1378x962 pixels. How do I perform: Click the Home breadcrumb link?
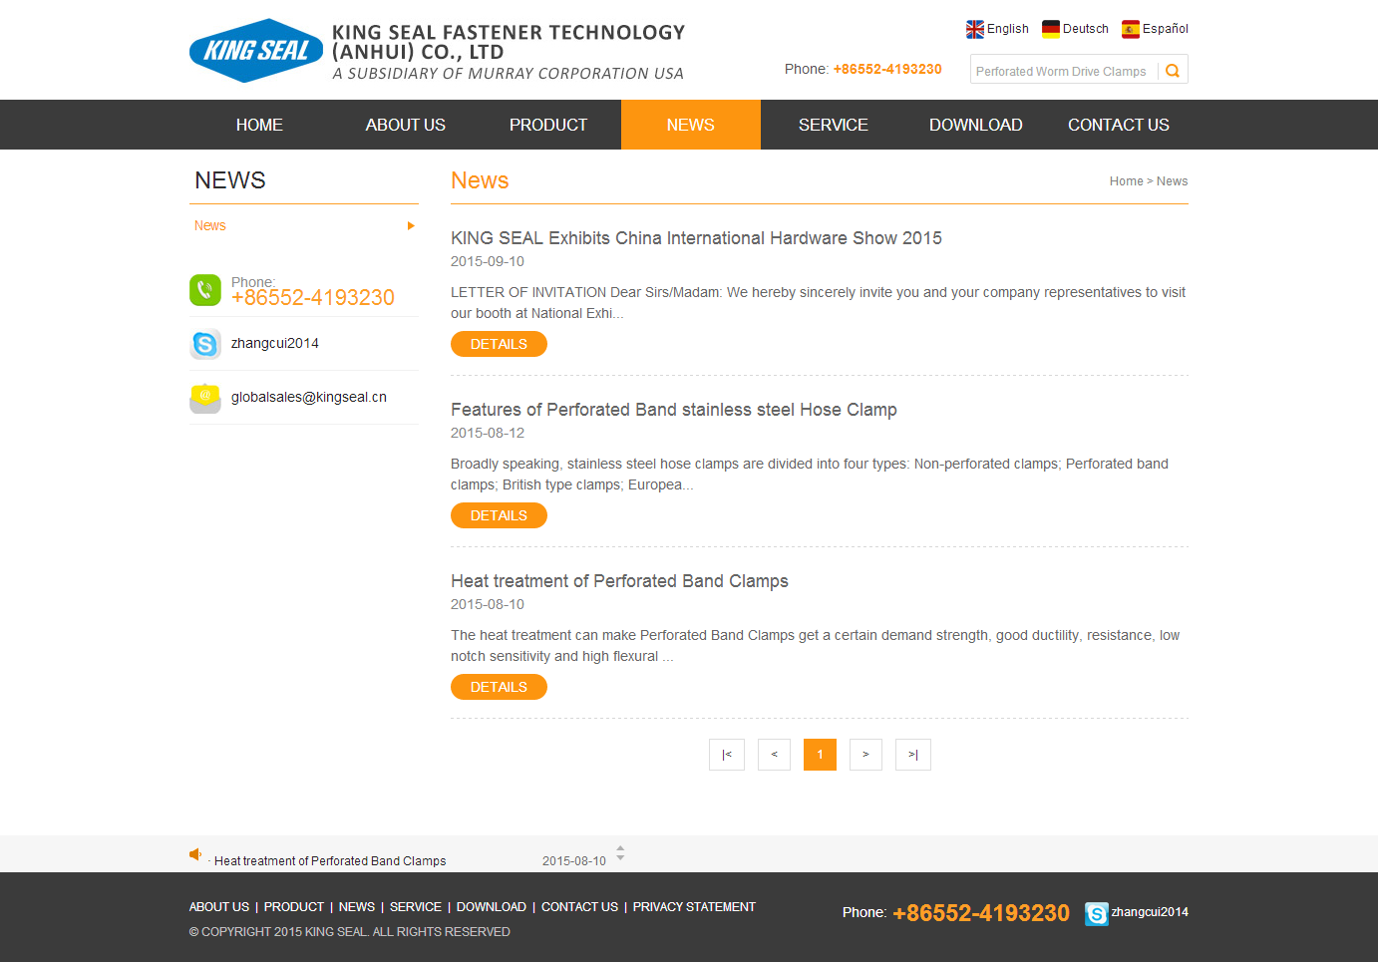pyautogui.click(x=1127, y=181)
